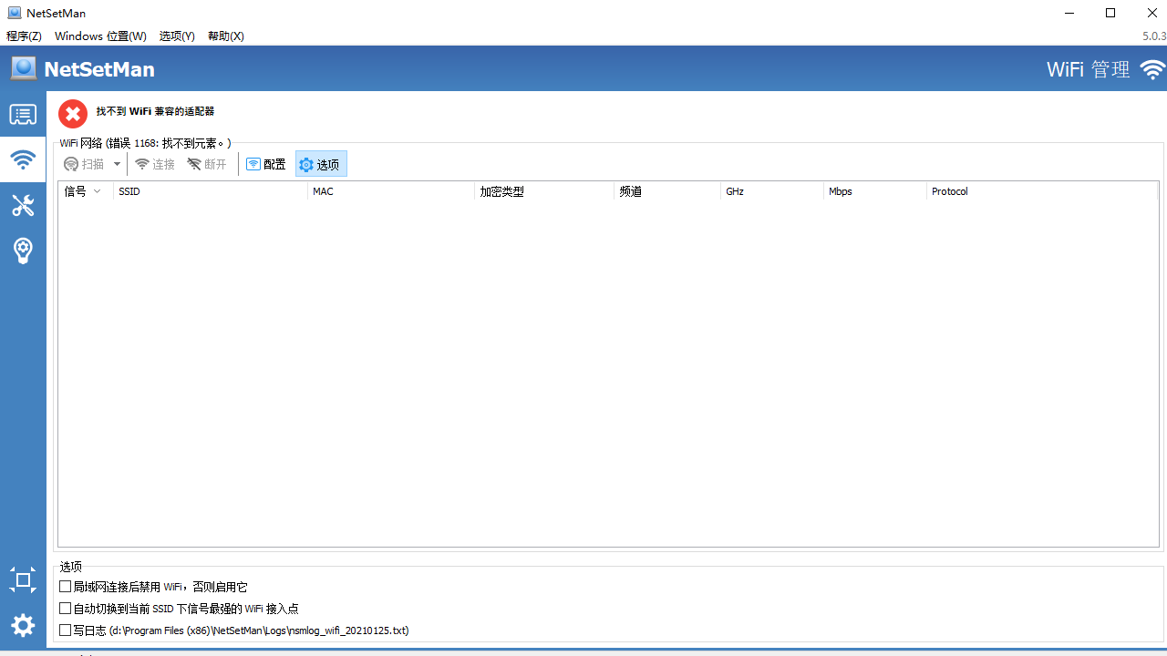This screenshot has height=656, width=1167.
Task: Expand the 扫描 scan dropdown arrow
Action: click(117, 164)
